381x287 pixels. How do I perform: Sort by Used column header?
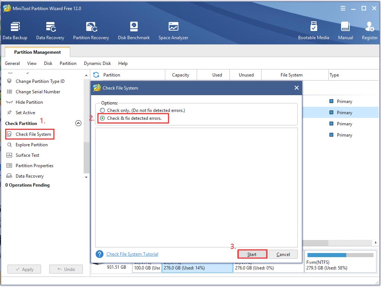[x=213, y=75]
